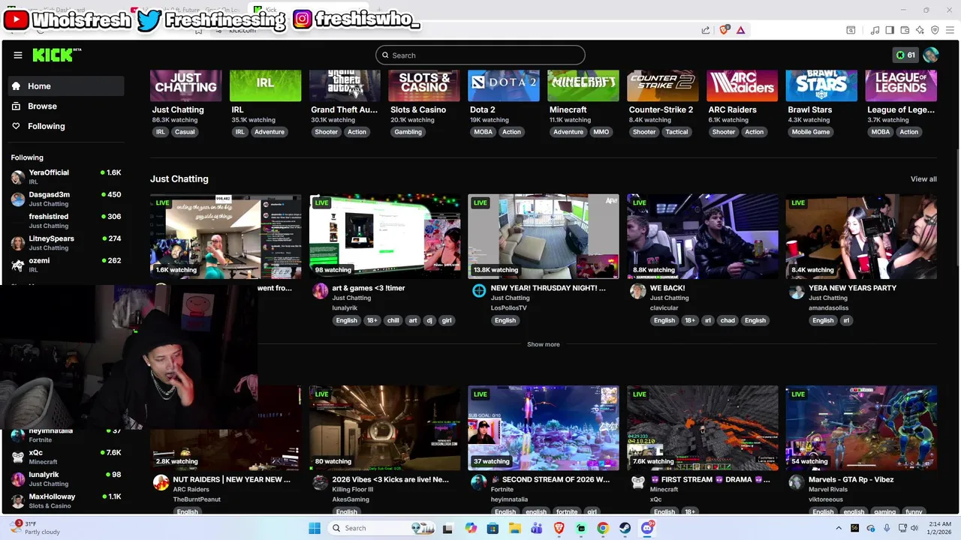Open the Brave browser main menu
Viewport: 961px width, 540px height.
(x=949, y=30)
